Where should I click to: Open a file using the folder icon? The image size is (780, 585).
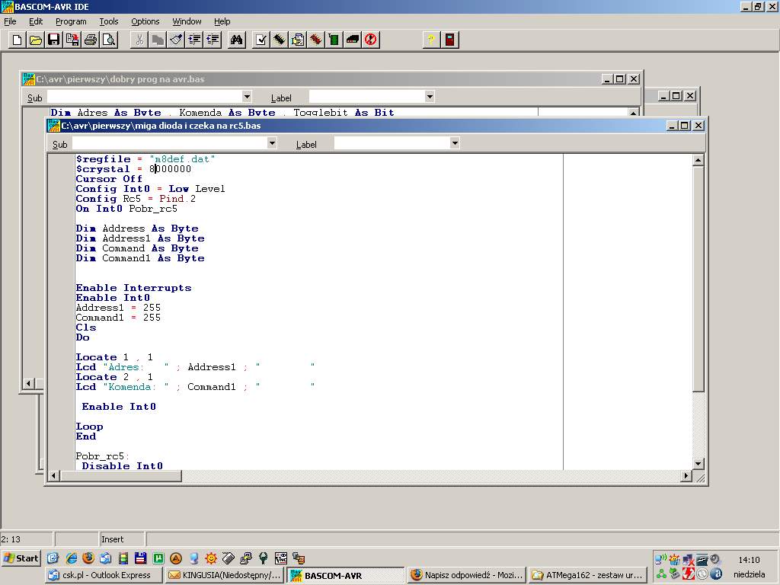tap(35, 40)
